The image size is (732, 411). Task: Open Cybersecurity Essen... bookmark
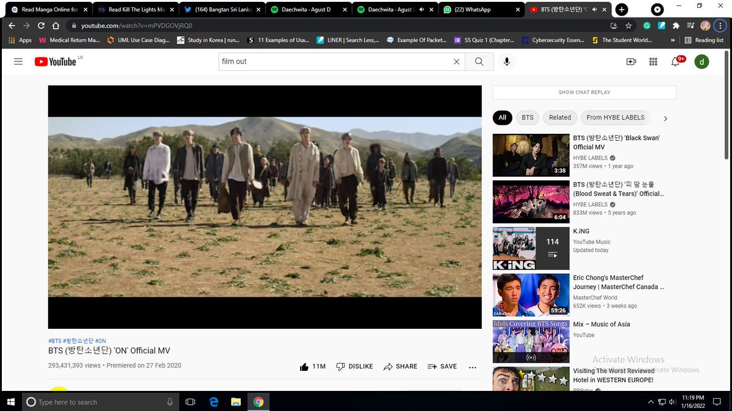tap(552, 40)
